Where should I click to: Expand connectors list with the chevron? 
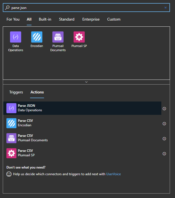point(86,82)
